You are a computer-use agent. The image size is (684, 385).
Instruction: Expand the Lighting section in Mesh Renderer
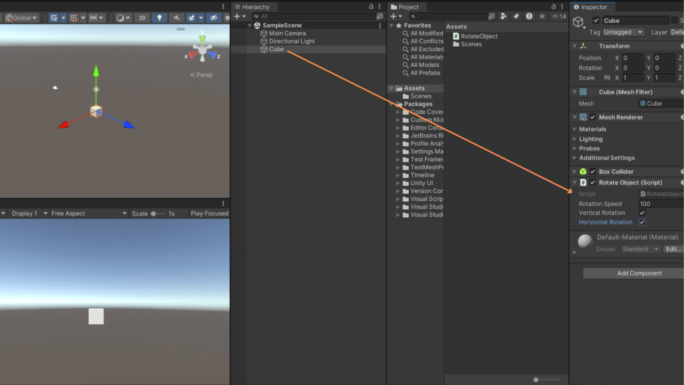coord(590,139)
